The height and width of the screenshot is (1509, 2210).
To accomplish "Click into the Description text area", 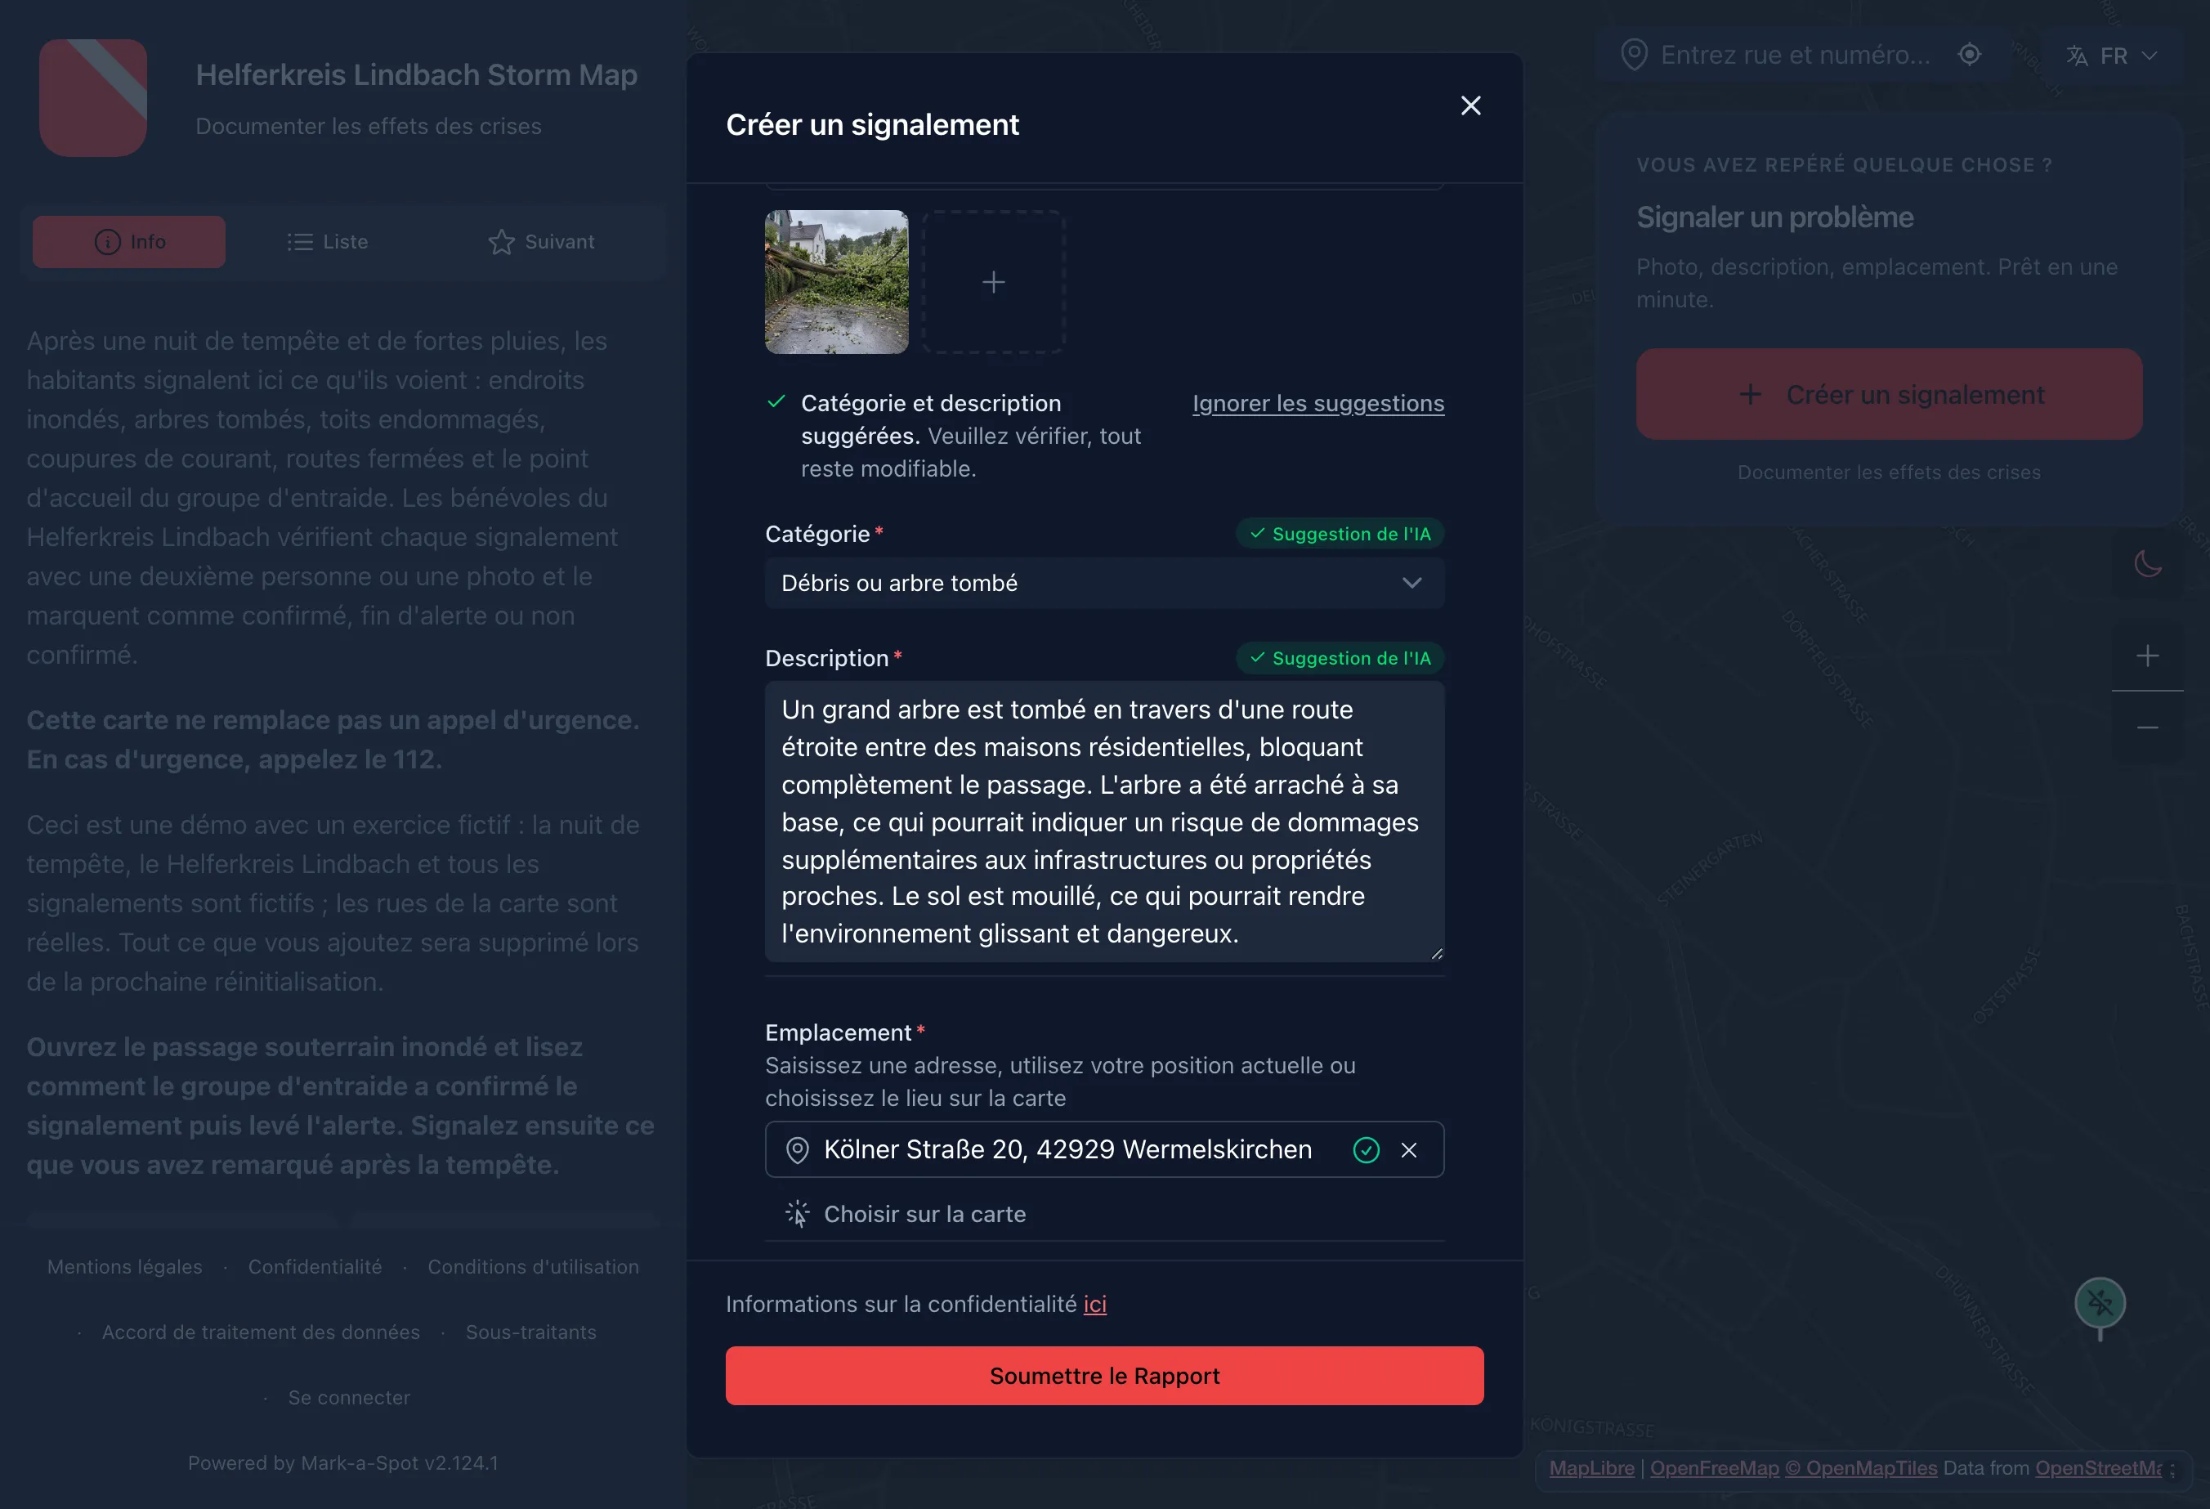I will (x=1104, y=822).
